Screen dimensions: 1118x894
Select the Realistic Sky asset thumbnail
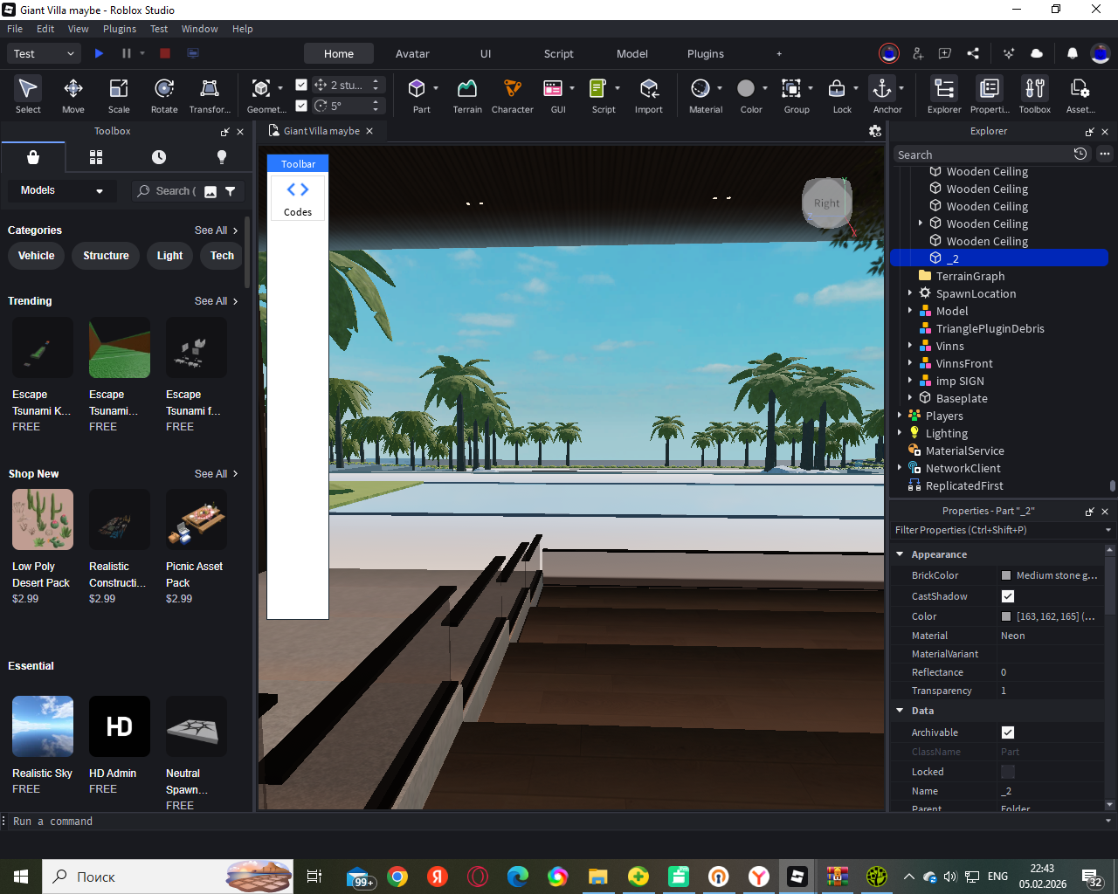(x=43, y=726)
